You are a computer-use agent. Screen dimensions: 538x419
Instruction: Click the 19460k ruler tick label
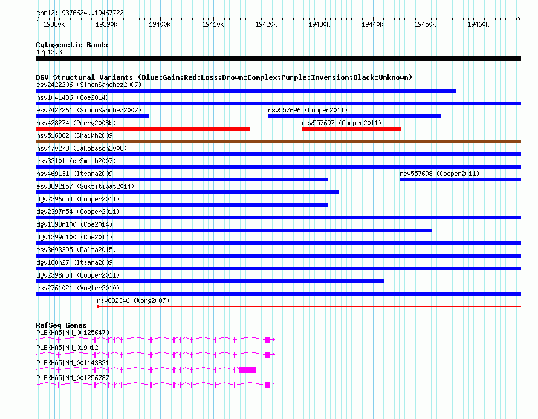point(478,24)
